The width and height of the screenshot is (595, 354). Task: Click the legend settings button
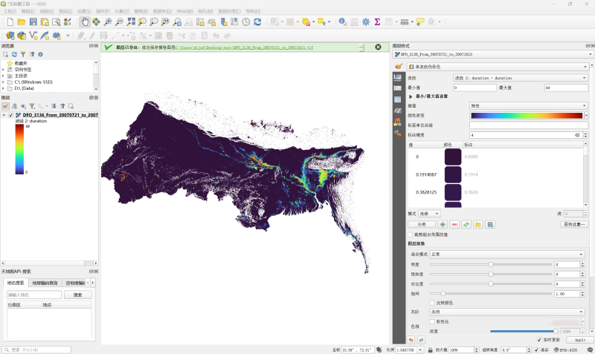[574, 225]
